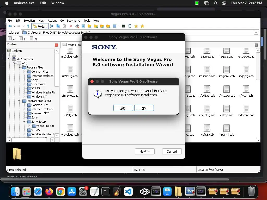The image size is (267, 200).
Task: Open the Selection menu
Action: (x=29, y=21)
